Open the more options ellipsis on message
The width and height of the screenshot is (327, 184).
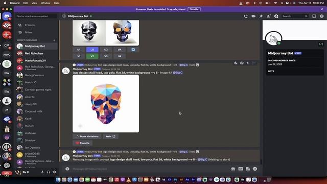(254, 63)
